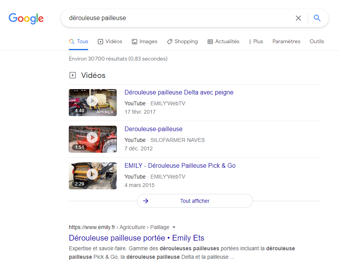Clear the search box with X icon
339x268 pixels.
(298, 18)
